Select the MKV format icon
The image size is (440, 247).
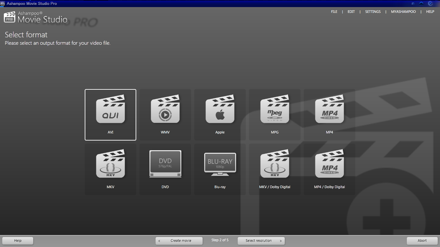click(110, 163)
